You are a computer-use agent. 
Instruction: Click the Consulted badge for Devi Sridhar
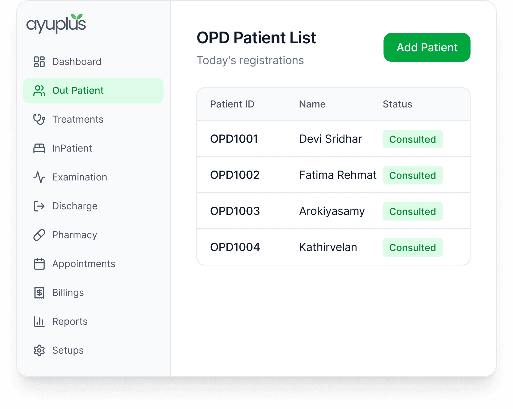click(413, 139)
